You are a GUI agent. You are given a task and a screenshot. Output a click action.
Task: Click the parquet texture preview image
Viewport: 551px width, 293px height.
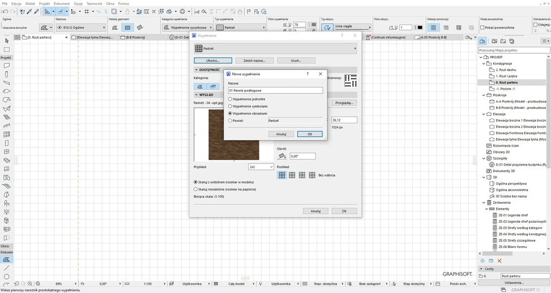point(234,135)
